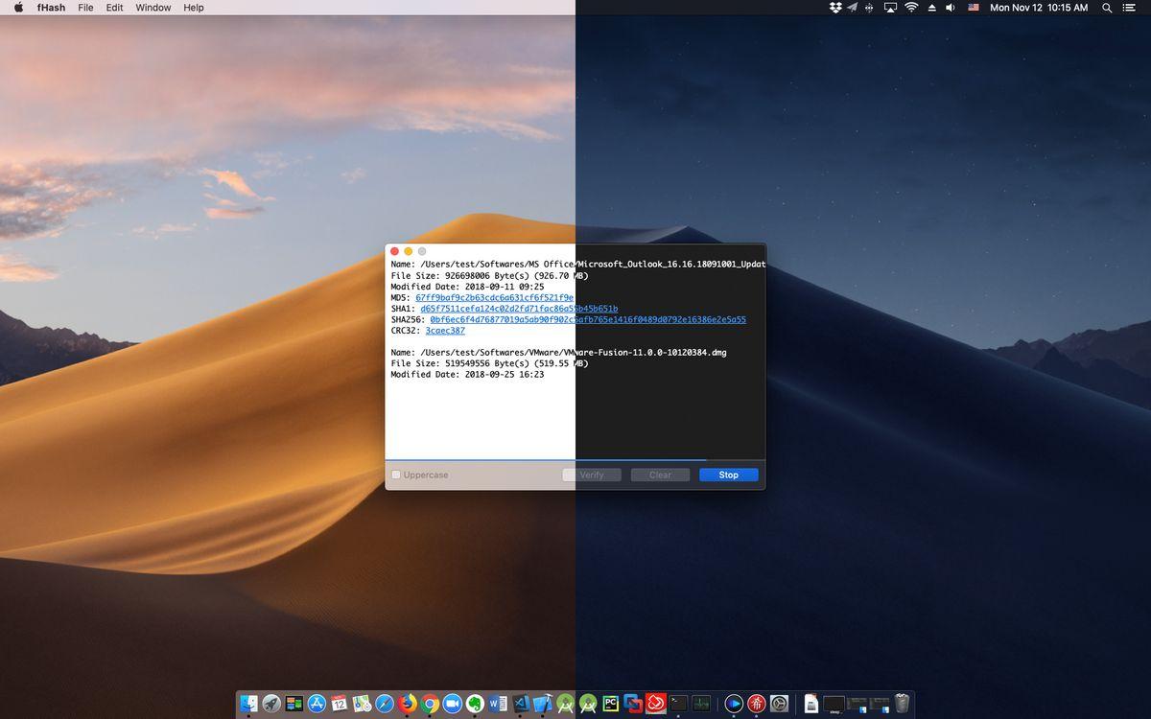Click the MD5 hash link
Viewport: 1151px width, 719px height.
pyautogui.click(x=494, y=298)
